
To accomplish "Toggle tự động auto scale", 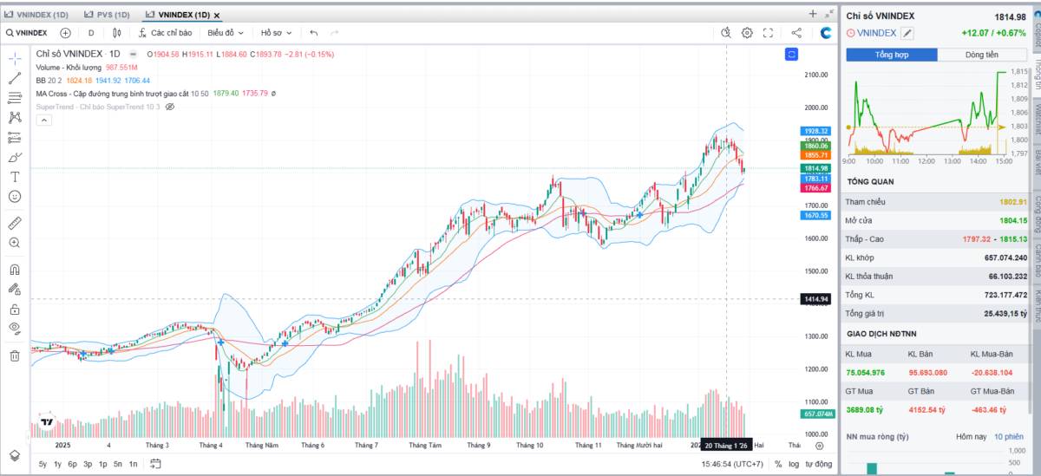I will (x=818, y=465).
